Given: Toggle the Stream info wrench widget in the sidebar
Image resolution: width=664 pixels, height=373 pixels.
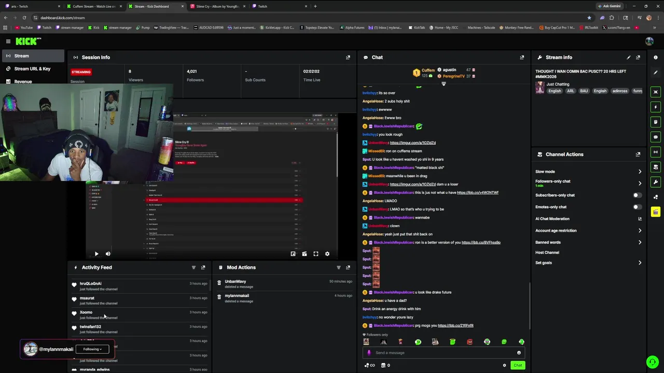Looking at the screenshot, I should [656, 182].
